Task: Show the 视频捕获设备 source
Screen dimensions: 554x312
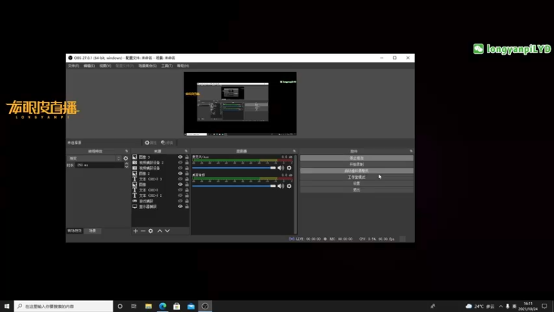Action: (180, 168)
